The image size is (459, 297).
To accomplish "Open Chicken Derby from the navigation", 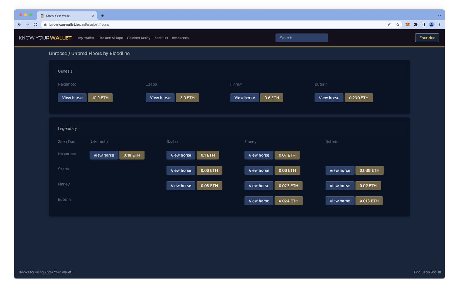I will pyautogui.click(x=138, y=38).
